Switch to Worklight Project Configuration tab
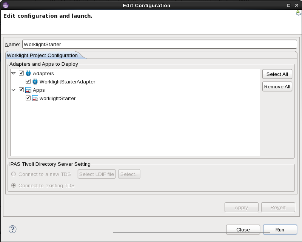 click(x=42, y=55)
